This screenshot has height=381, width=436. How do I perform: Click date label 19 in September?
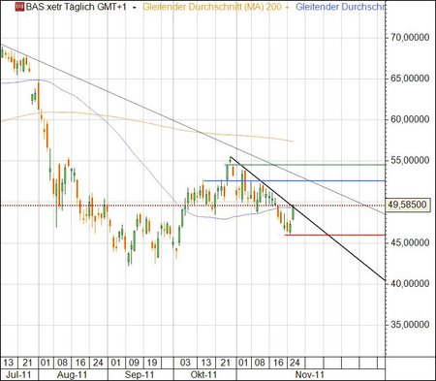click(x=152, y=363)
